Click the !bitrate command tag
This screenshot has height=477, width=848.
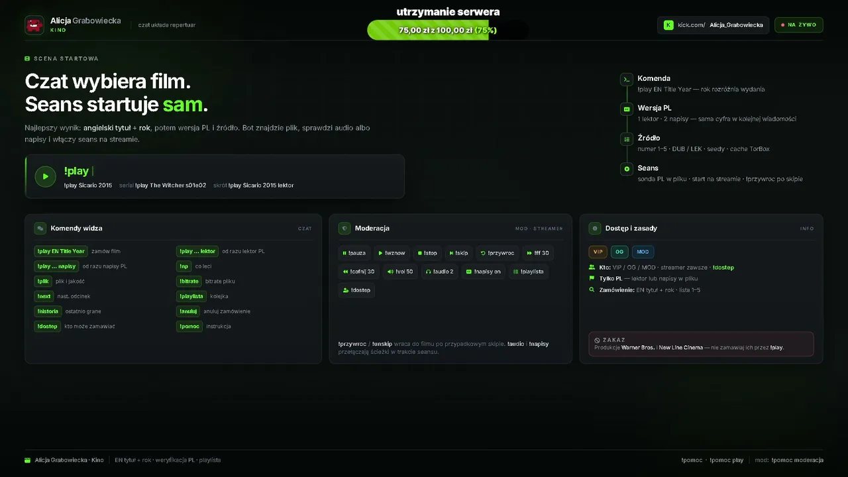pyautogui.click(x=189, y=281)
